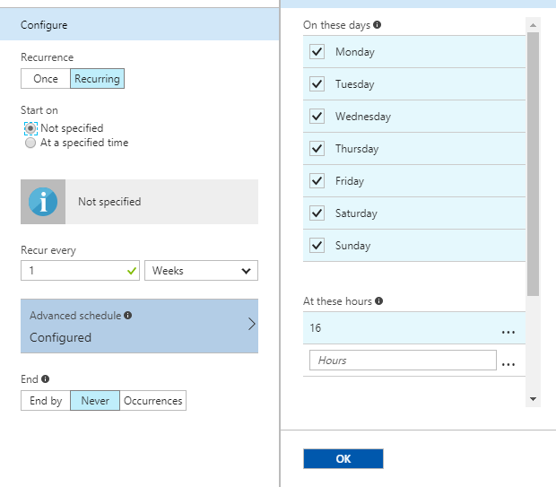Viewport: 556px width, 487px height.
Task: Uncheck the Monday checkbox
Action: 317,52
